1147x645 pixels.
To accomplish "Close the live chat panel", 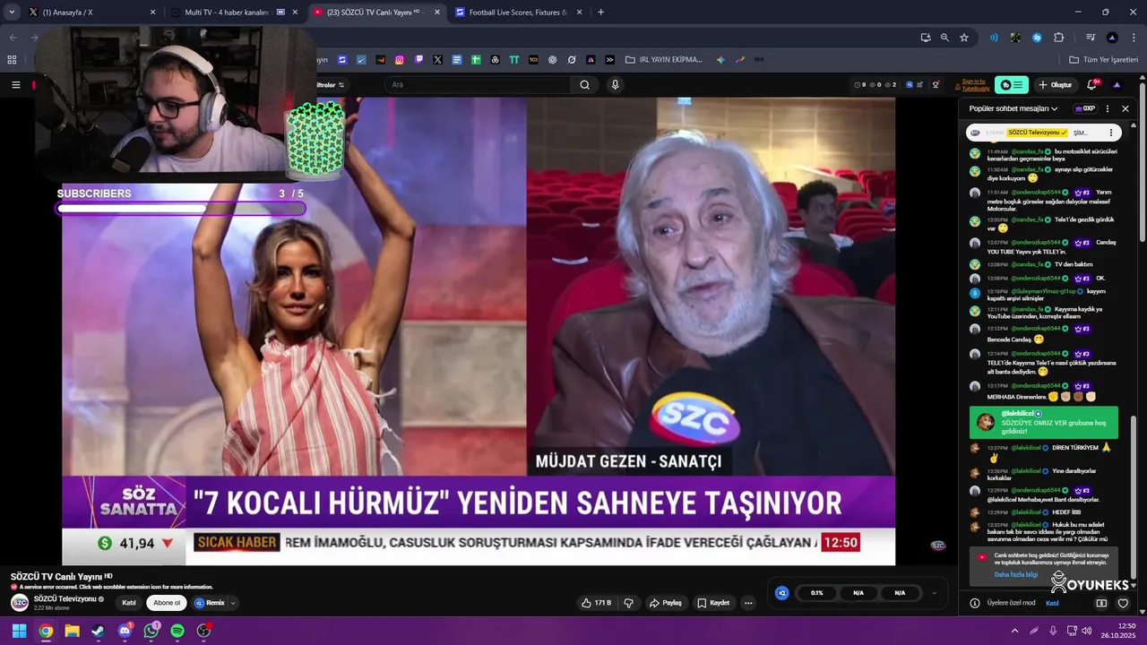I will coord(1125,108).
